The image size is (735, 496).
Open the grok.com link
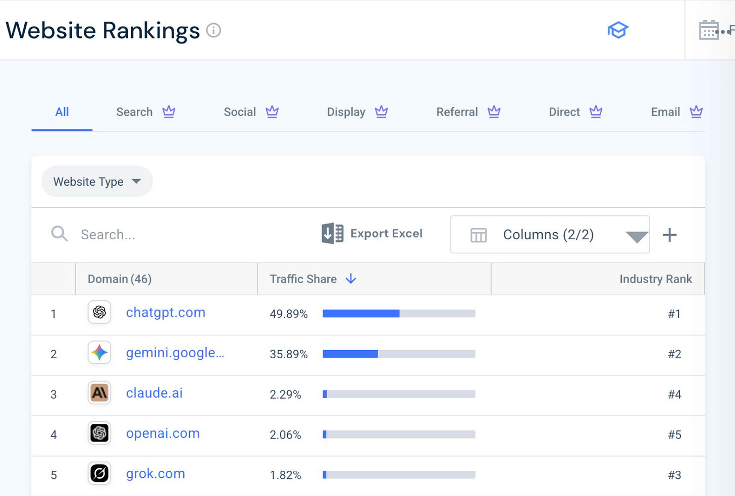pyautogui.click(x=155, y=474)
